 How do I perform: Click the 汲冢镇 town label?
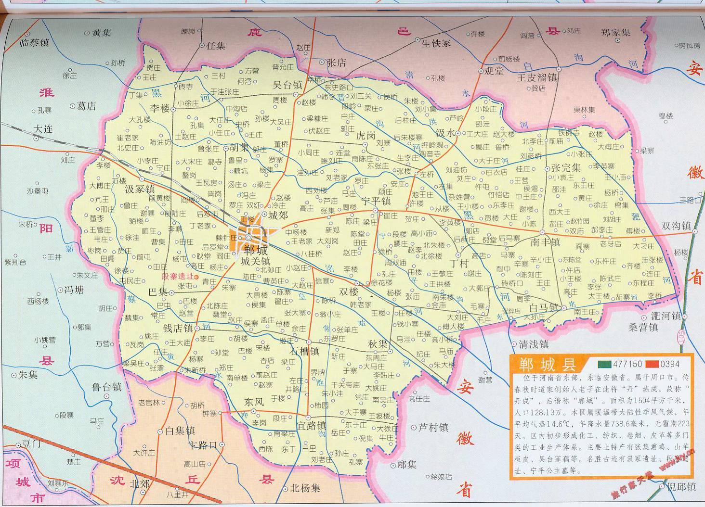(x=139, y=189)
